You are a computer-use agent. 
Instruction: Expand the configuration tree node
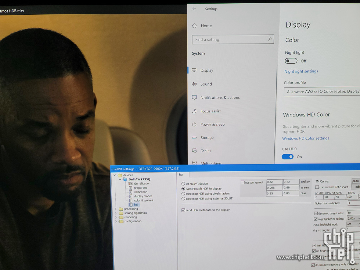coord(116,221)
